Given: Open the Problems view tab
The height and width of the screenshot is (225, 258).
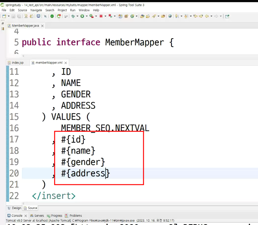Looking at the screenshot, I should point(73,215).
